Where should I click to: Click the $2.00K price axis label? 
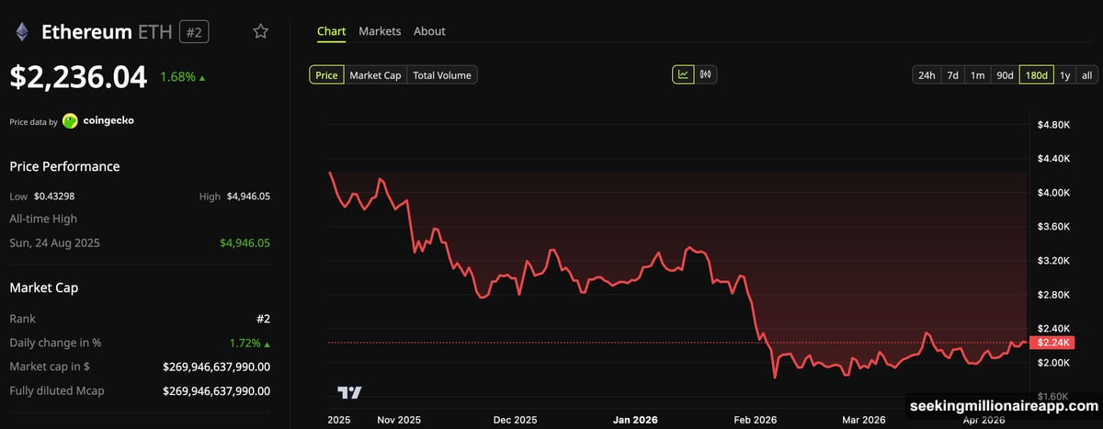pos(1052,362)
